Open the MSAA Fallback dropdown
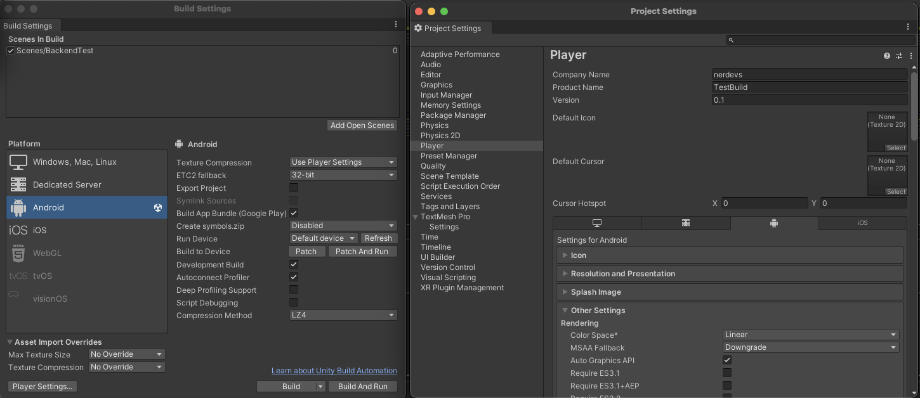Viewport: 920px width, 398px height. [x=811, y=347]
